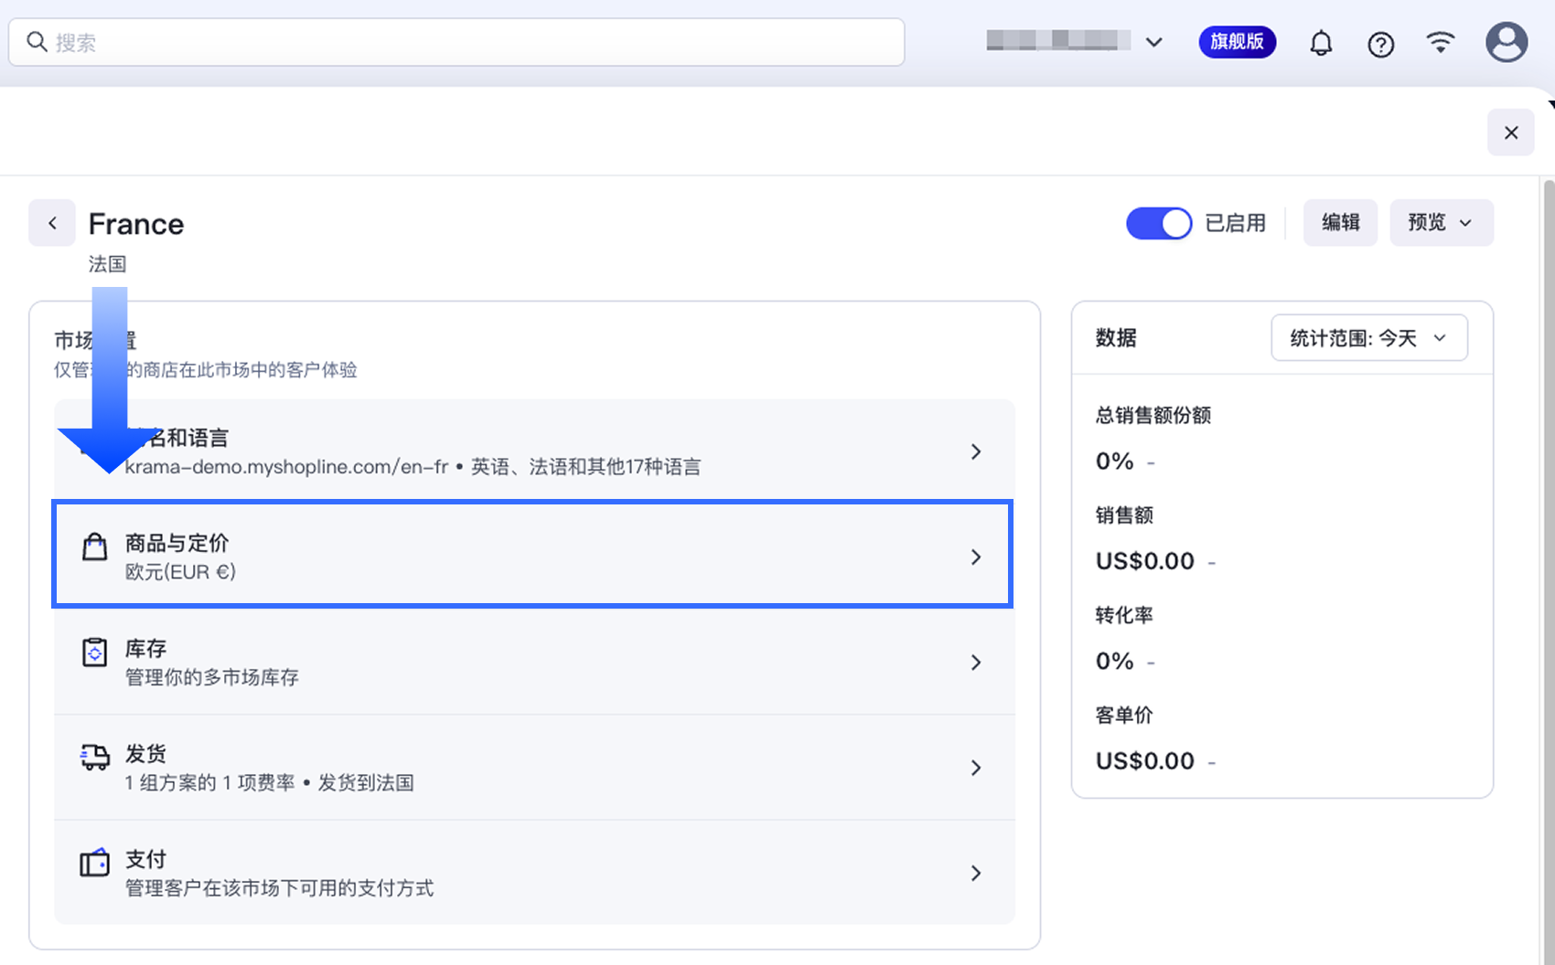Open 发货 shipping settings row
The image size is (1555, 965).
tap(534, 768)
